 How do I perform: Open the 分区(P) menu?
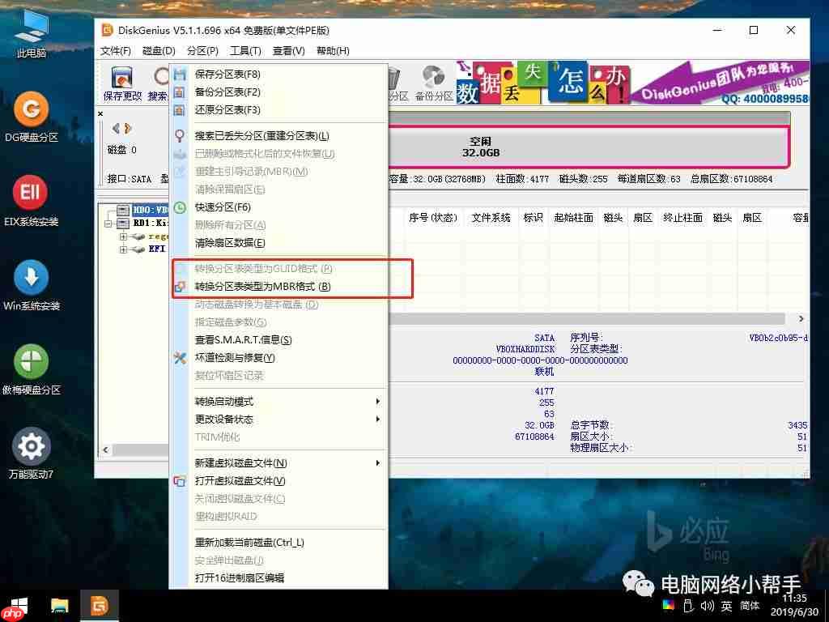(x=201, y=50)
